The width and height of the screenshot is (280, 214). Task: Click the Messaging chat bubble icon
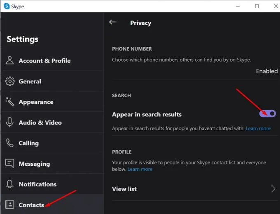9,163
